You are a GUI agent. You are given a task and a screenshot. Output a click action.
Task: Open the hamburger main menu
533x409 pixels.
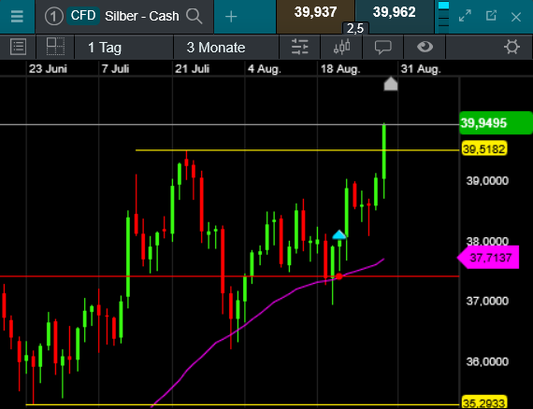[17, 16]
